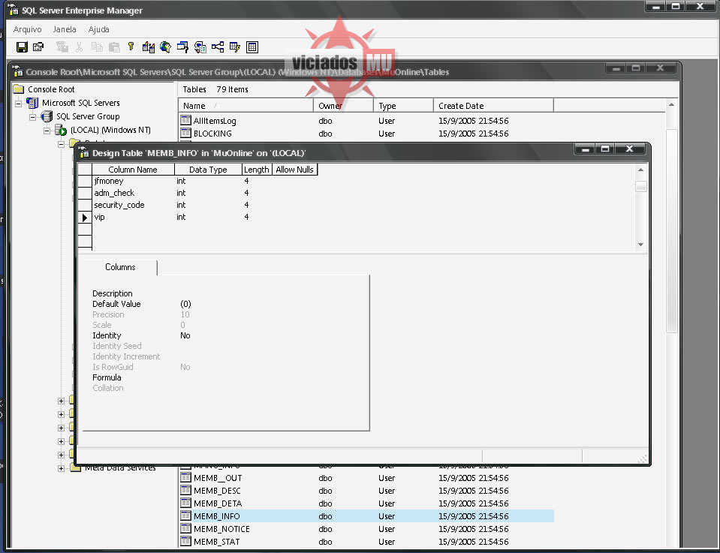Click the designer grid scroll-up arrow
Viewport: 720px width, 553px height.
[x=640, y=170]
